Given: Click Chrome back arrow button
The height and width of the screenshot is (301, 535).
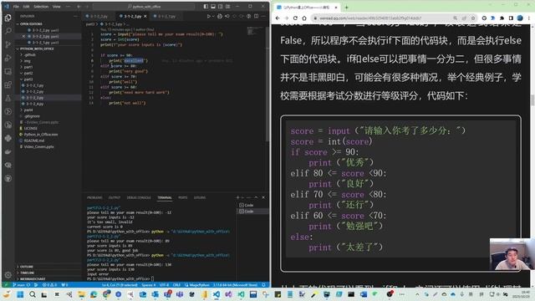Looking at the screenshot, I should tap(278, 18).
